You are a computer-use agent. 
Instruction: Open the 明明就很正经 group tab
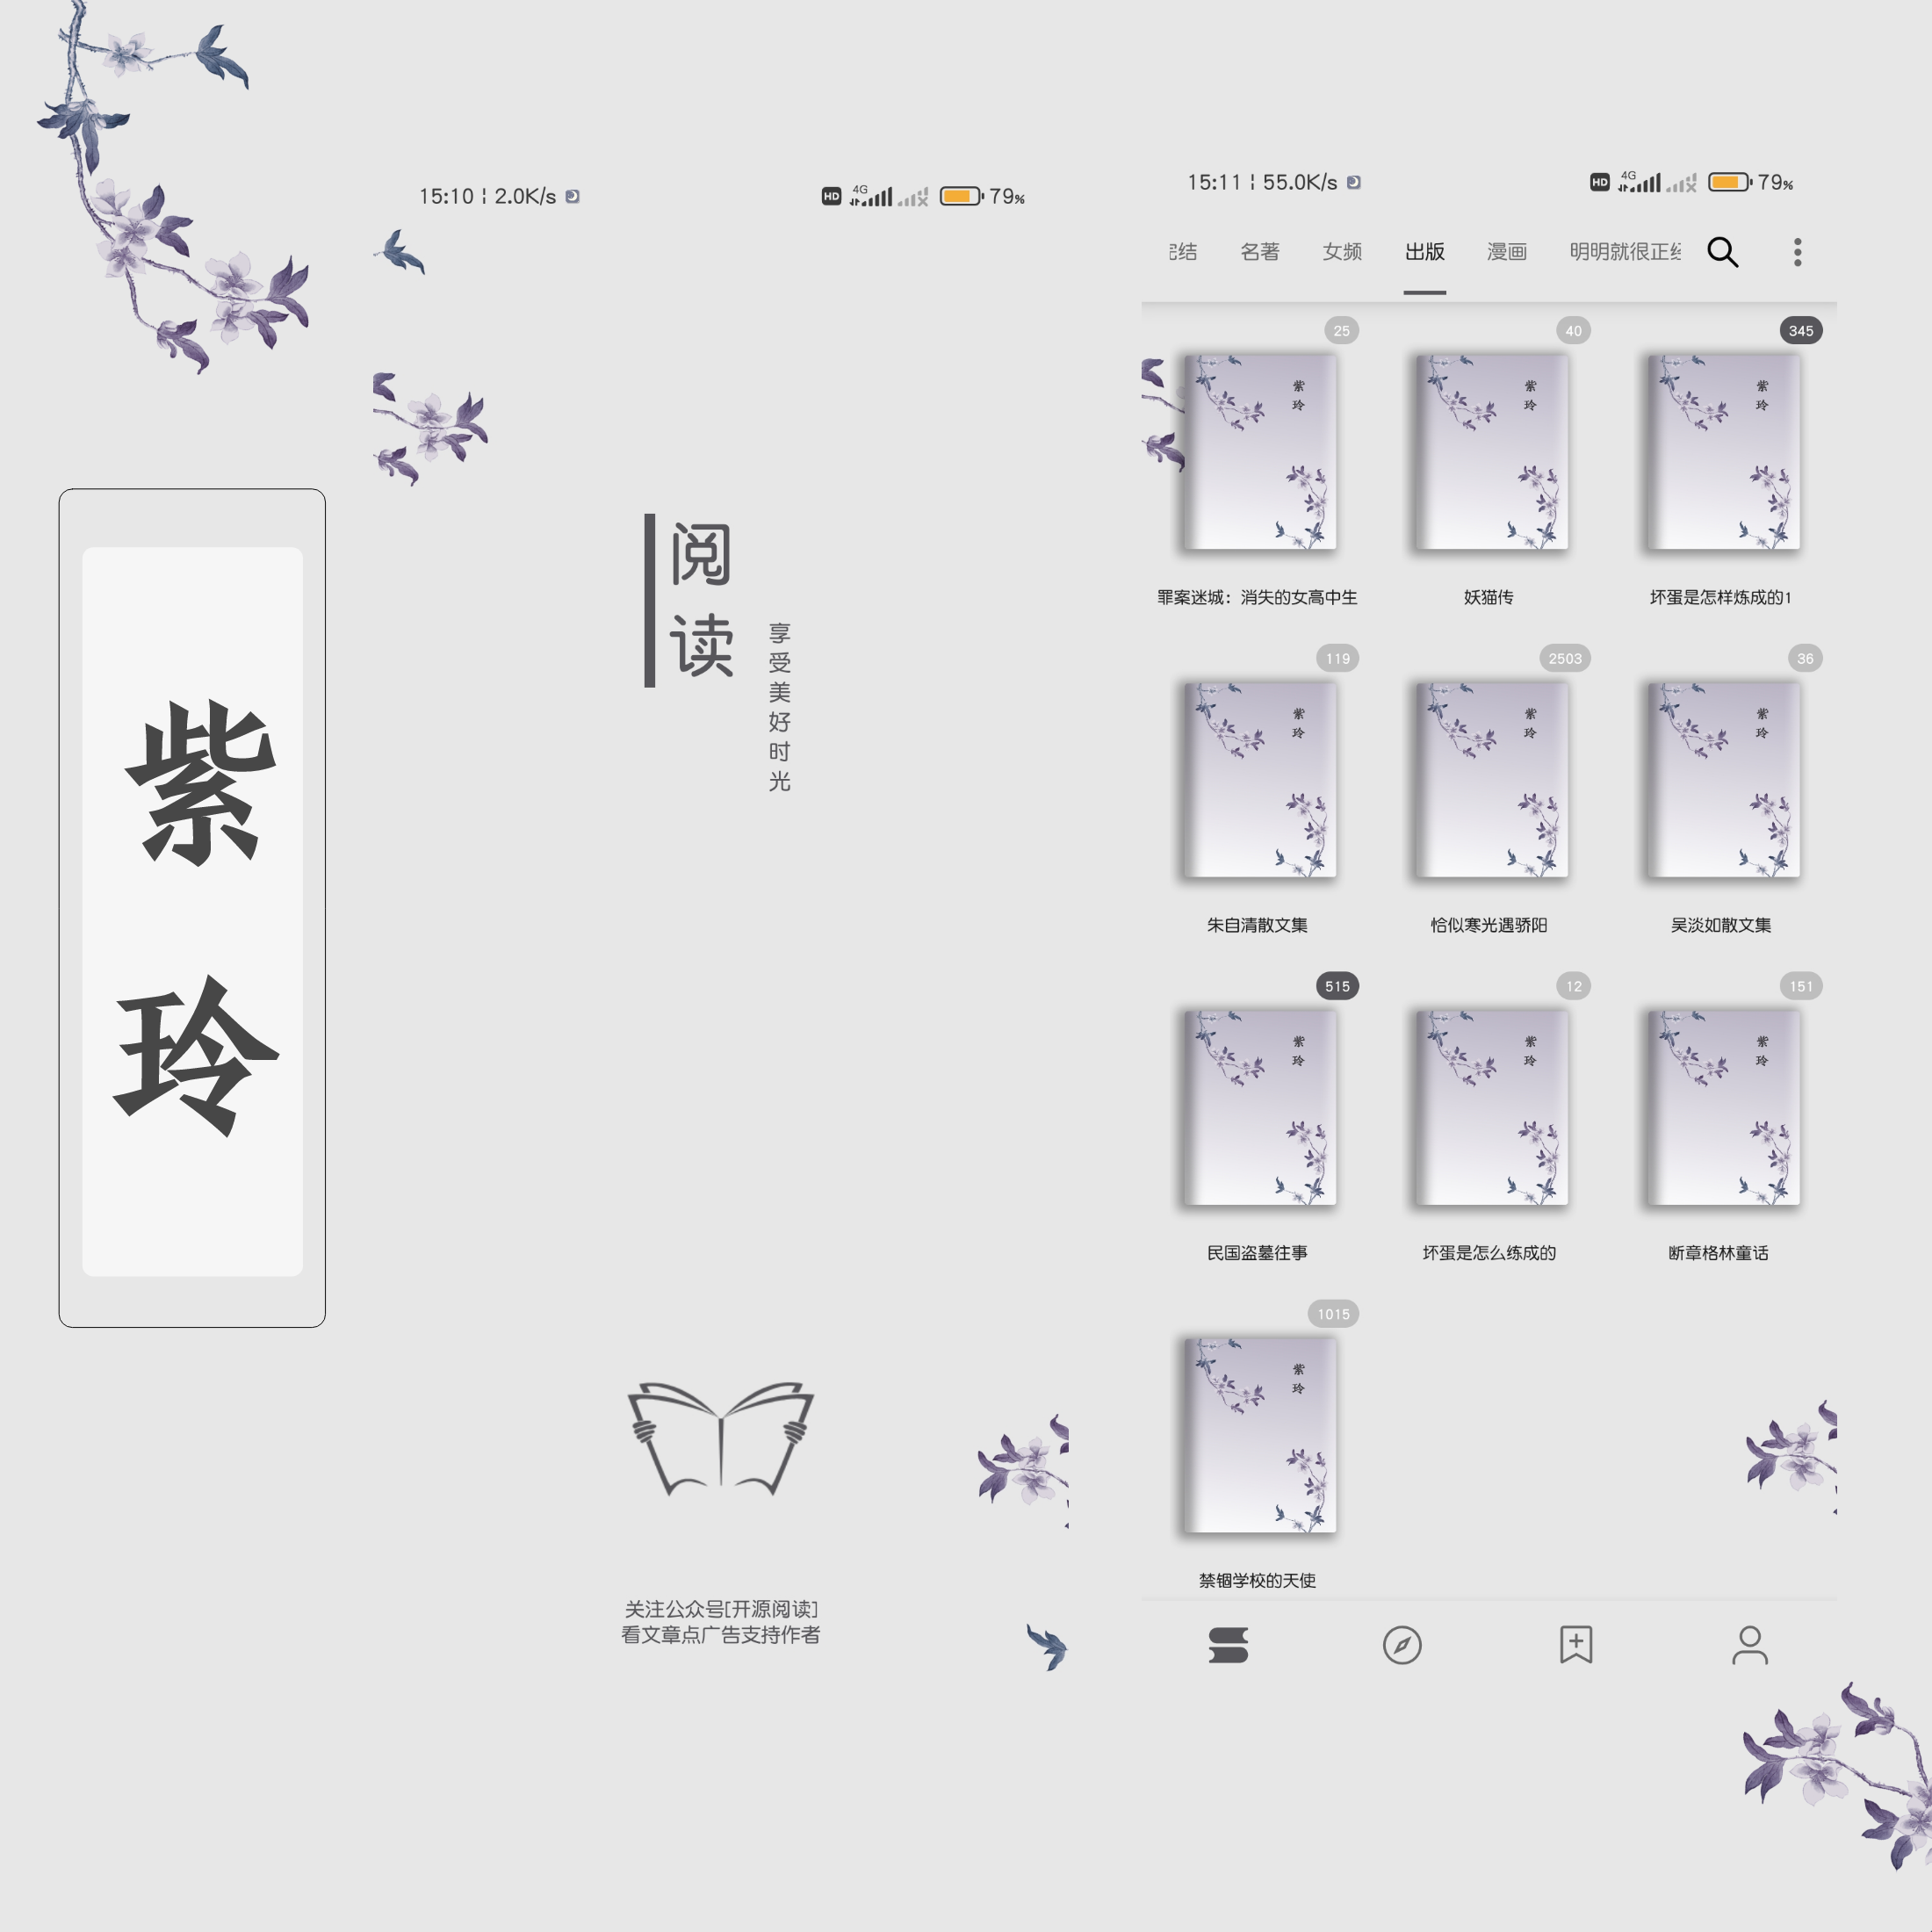coord(1625,252)
